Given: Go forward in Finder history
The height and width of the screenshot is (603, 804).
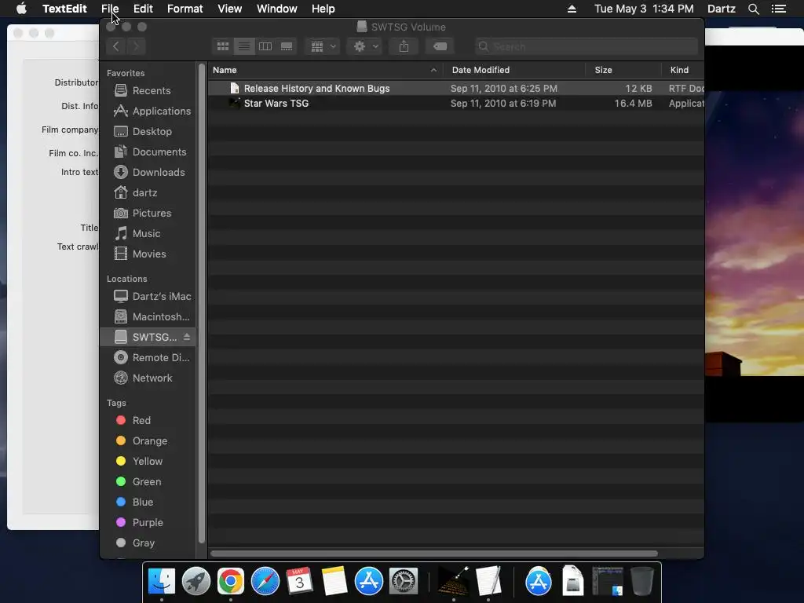Looking at the screenshot, I should (136, 46).
